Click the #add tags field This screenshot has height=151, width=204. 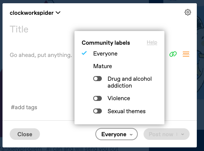pyautogui.click(x=24, y=107)
